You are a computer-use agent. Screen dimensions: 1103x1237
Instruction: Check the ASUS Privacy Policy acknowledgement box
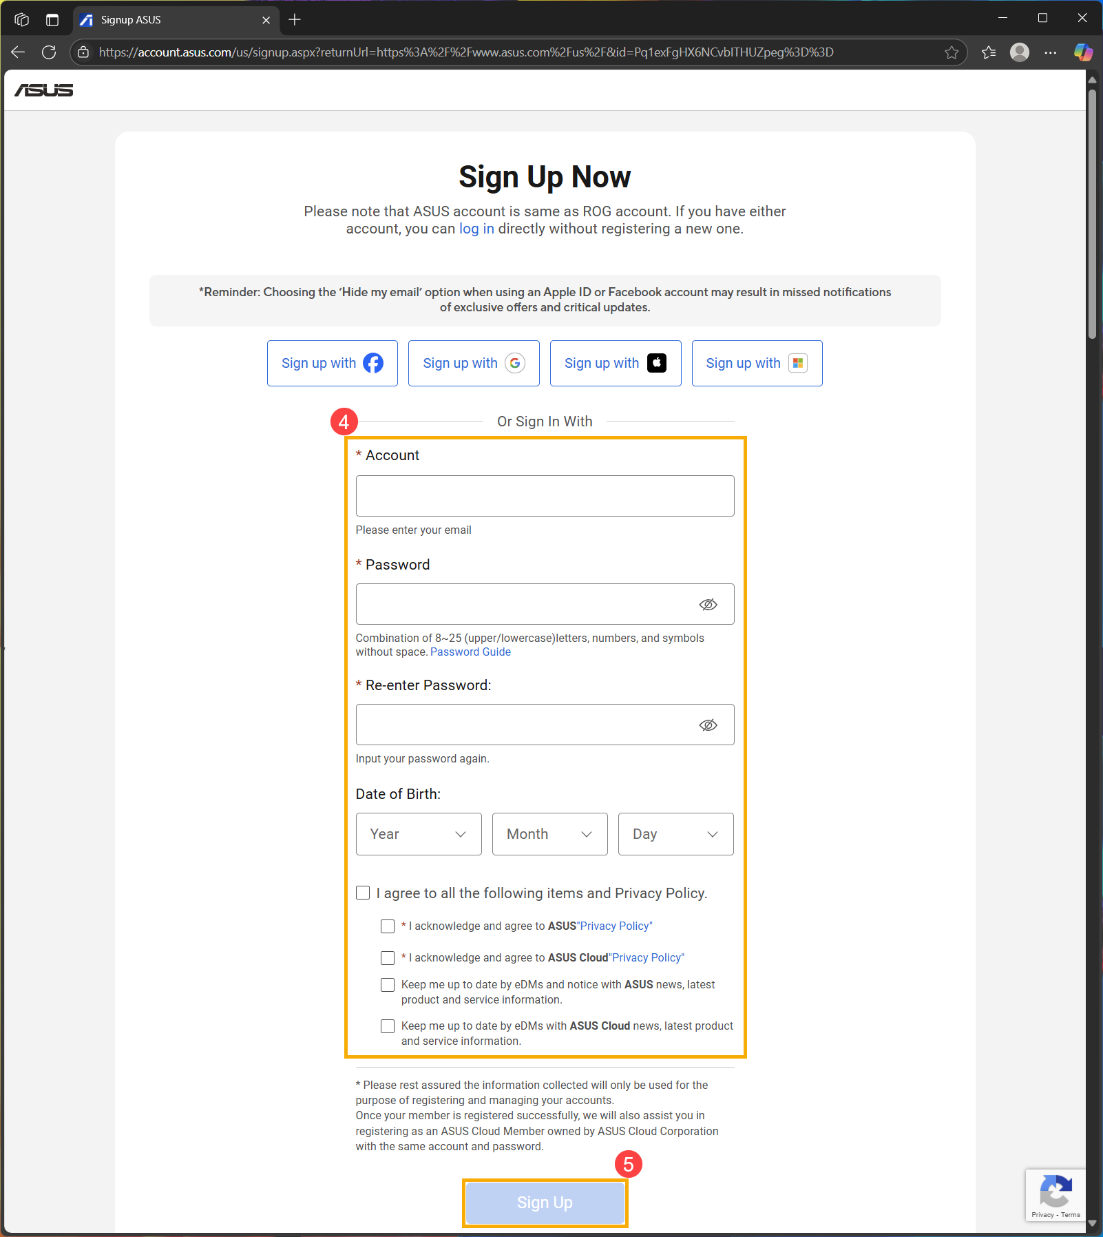point(388,926)
